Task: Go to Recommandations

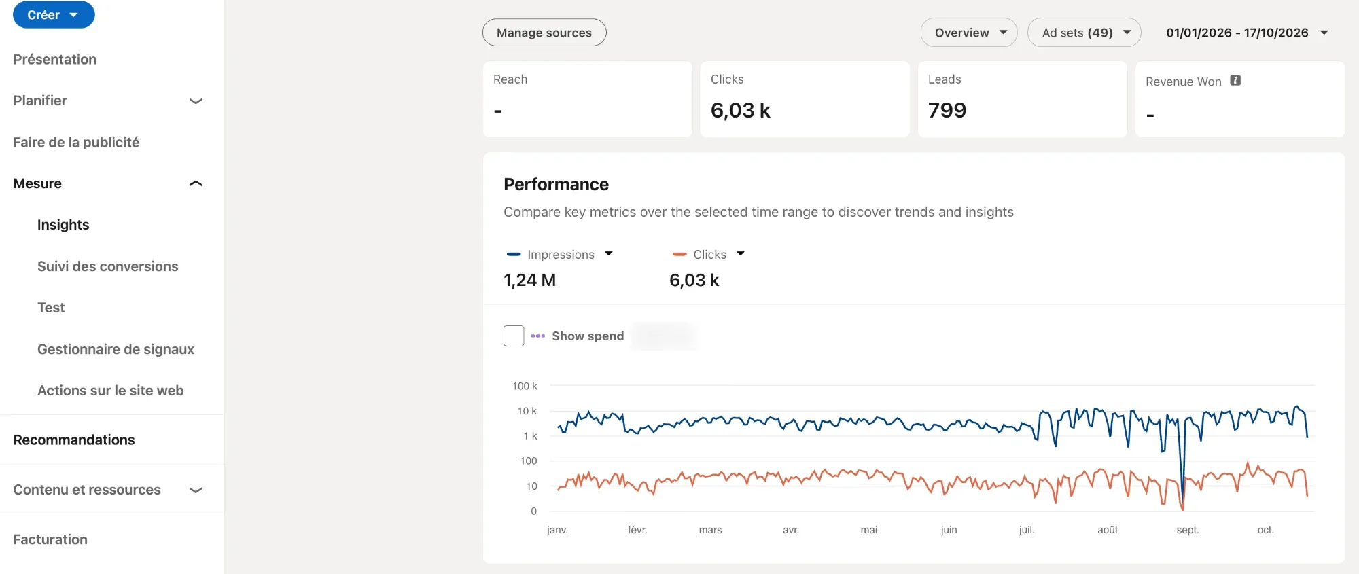Action: pos(74,440)
